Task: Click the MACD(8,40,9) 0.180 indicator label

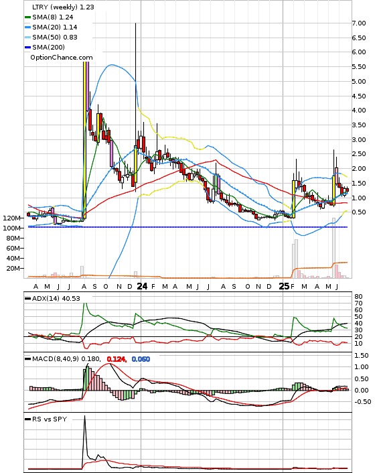Action: tap(66, 359)
